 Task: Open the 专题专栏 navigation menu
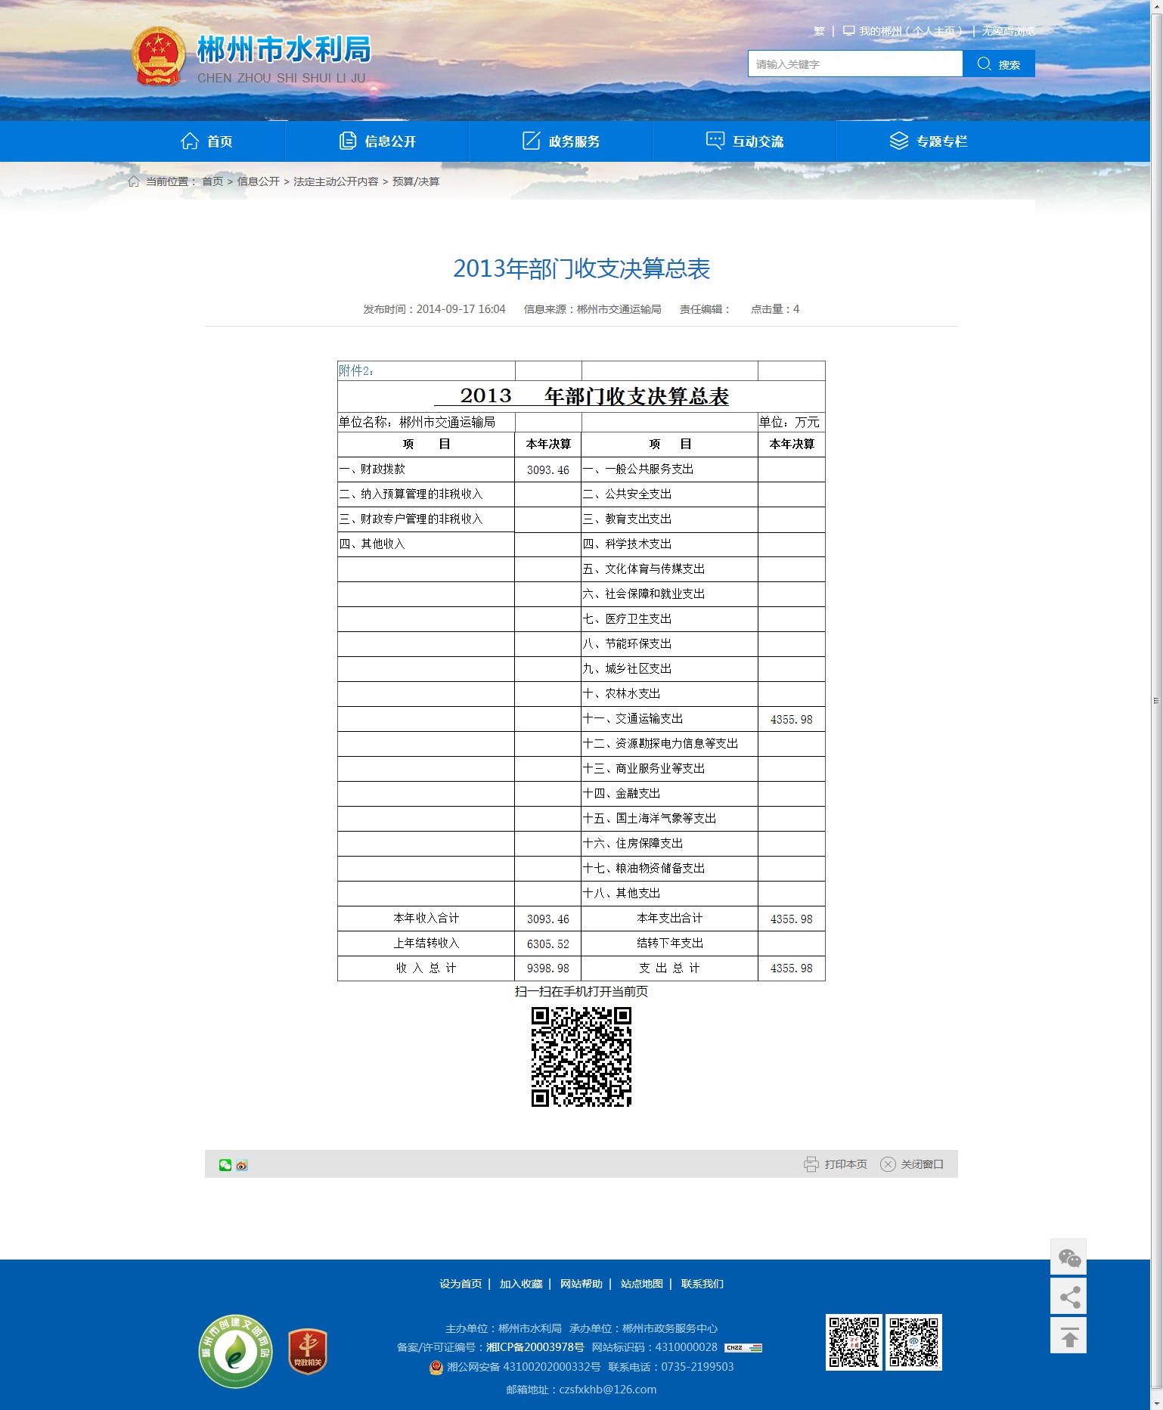coord(929,141)
